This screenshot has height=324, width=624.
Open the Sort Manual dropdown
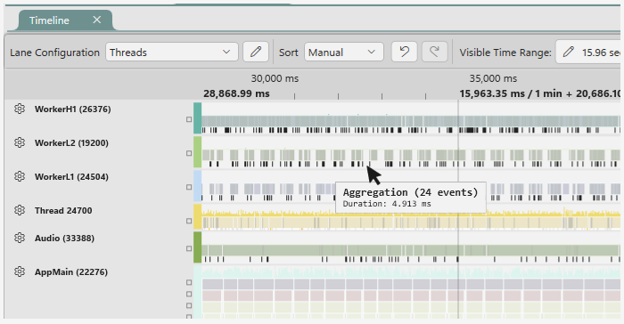[x=344, y=53]
